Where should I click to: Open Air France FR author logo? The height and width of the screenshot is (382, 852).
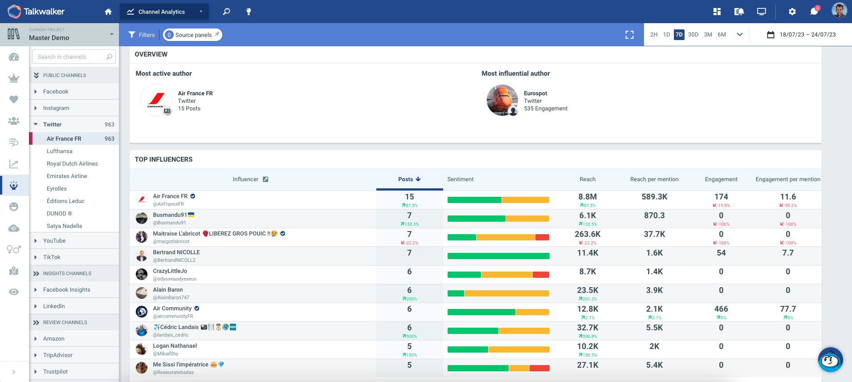(x=156, y=100)
